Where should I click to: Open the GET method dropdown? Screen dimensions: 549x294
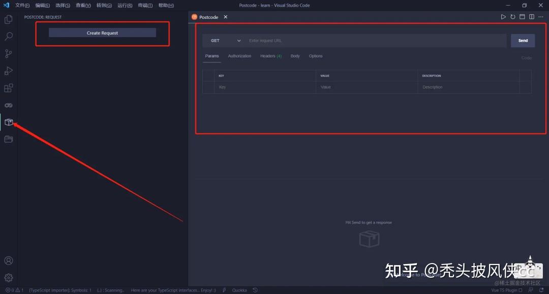225,41
